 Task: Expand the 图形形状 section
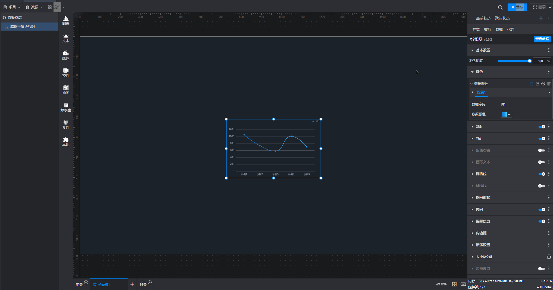[472, 198]
